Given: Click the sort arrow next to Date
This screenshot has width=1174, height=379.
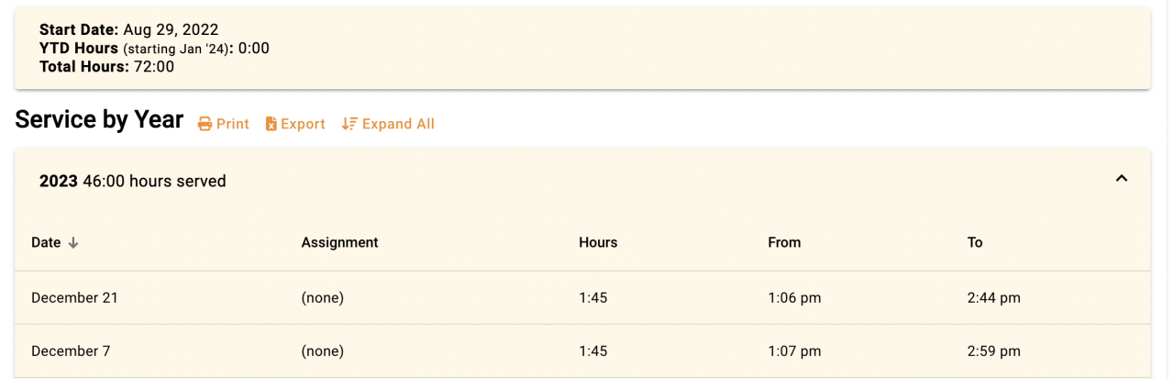Looking at the screenshot, I should click(x=73, y=242).
